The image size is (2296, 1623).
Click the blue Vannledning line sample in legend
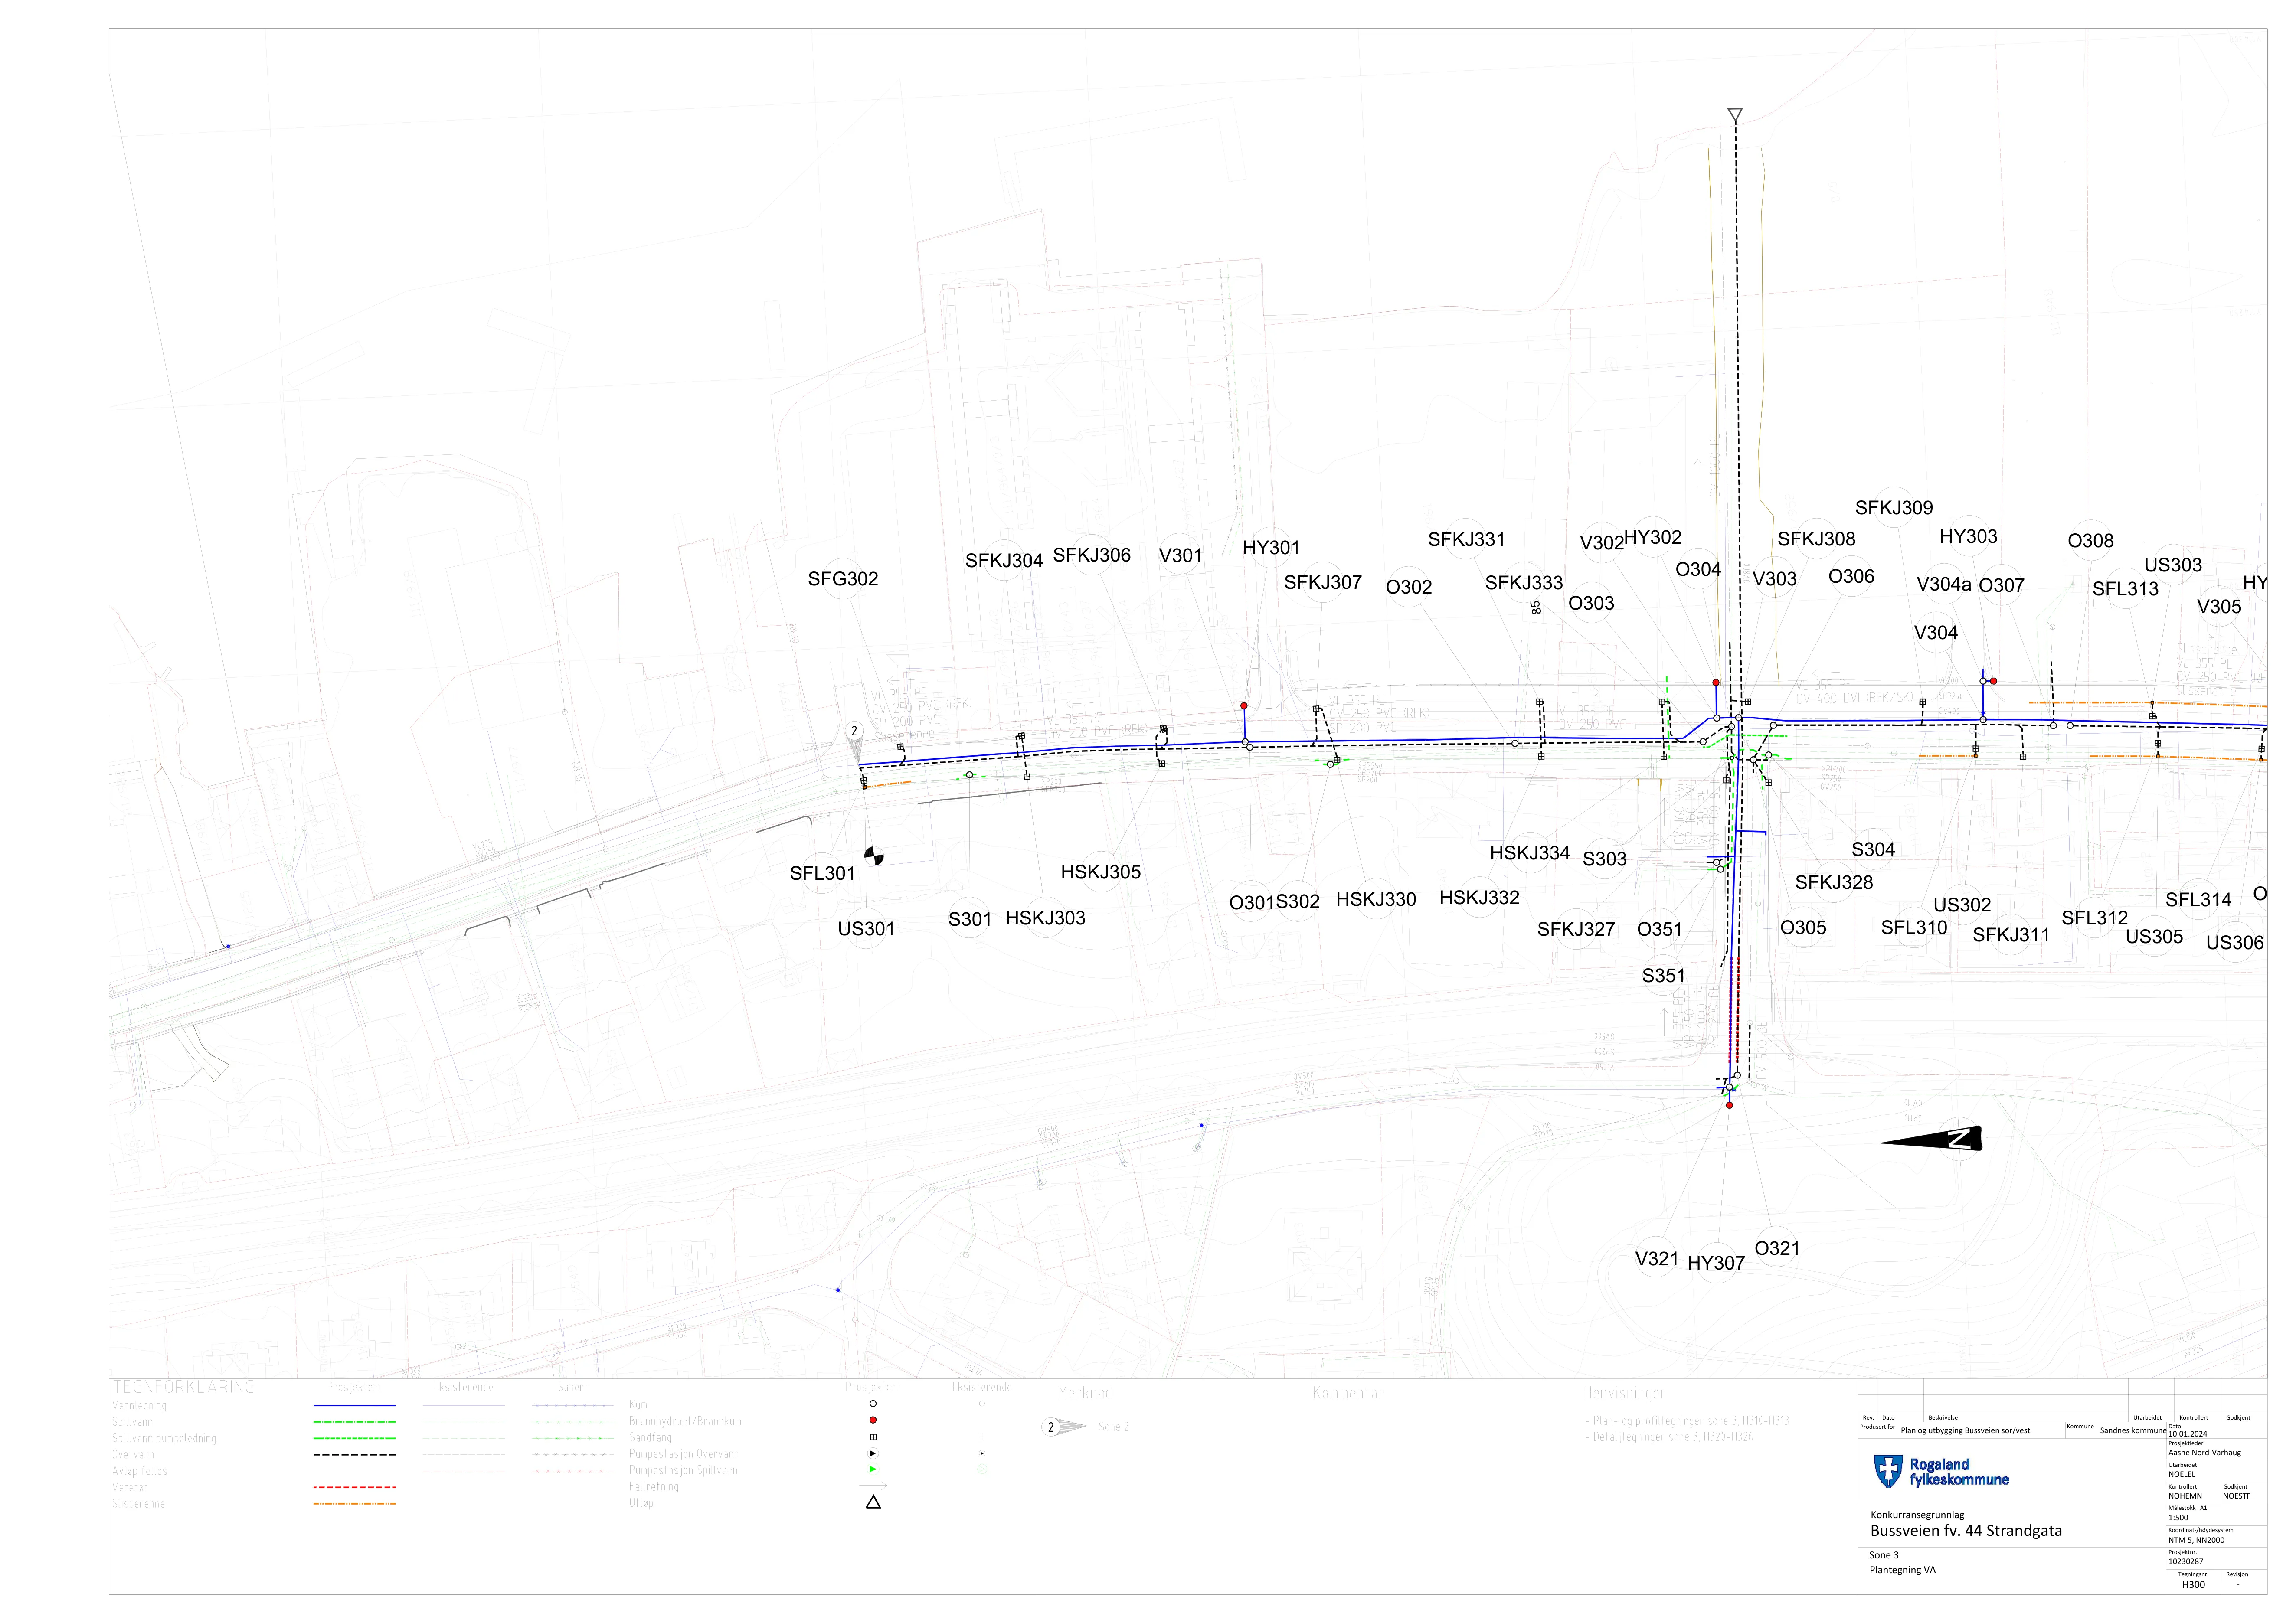[x=354, y=1405]
